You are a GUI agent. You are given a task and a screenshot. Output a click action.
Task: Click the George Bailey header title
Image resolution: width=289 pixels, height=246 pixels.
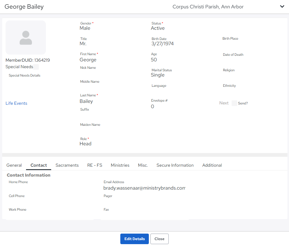tap(24, 7)
